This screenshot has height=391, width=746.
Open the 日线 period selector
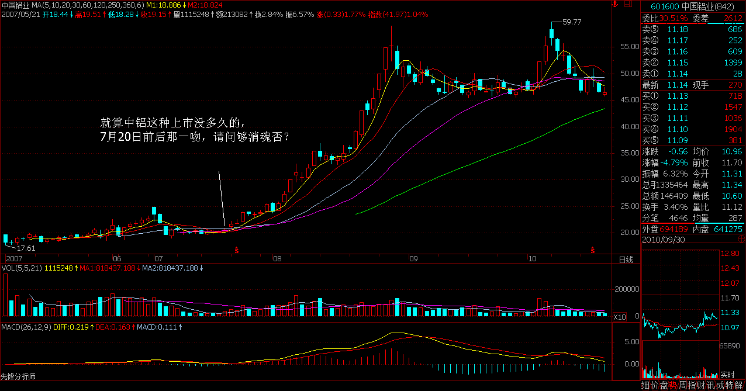(626, 259)
